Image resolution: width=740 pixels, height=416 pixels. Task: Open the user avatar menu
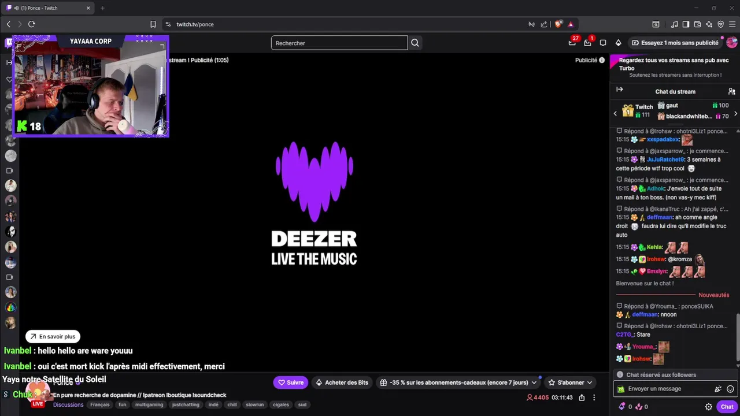click(731, 43)
